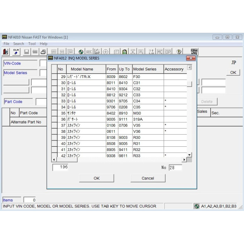244x244 pixels.
Task: Open the File menu
Action: click(6, 44)
